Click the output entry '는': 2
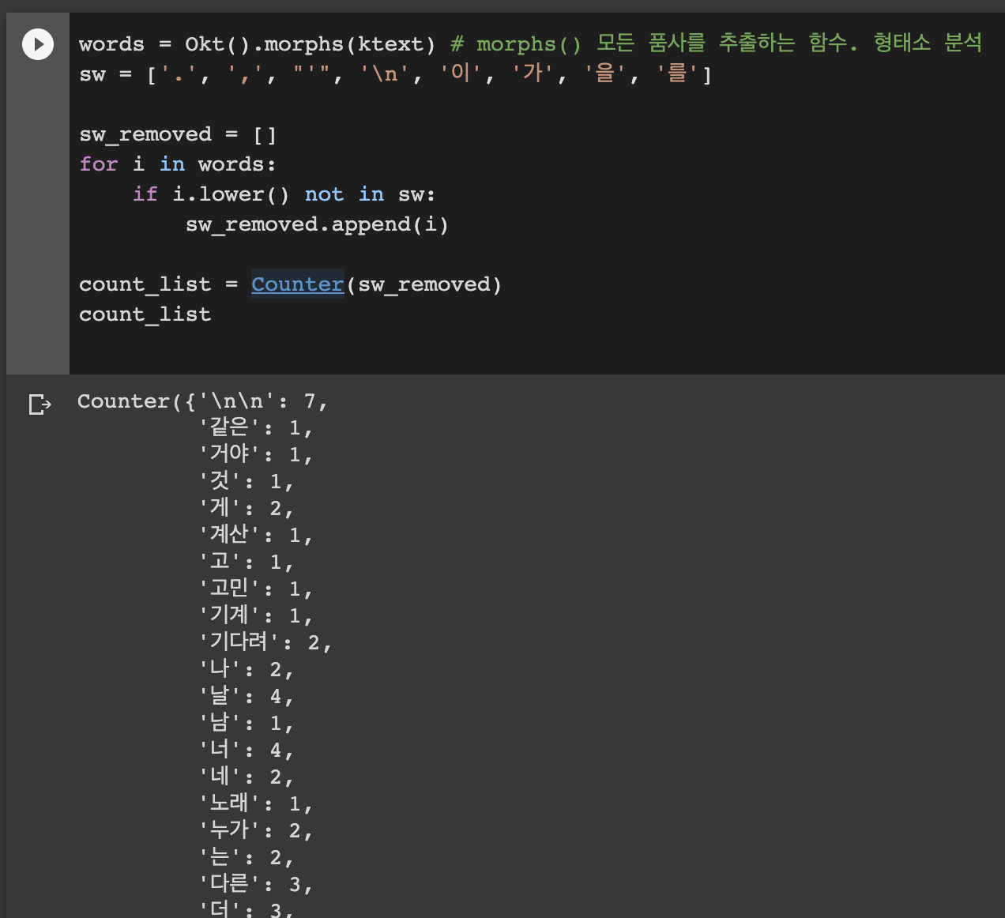This screenshot has height=918, width=1005. click(247, 858)
